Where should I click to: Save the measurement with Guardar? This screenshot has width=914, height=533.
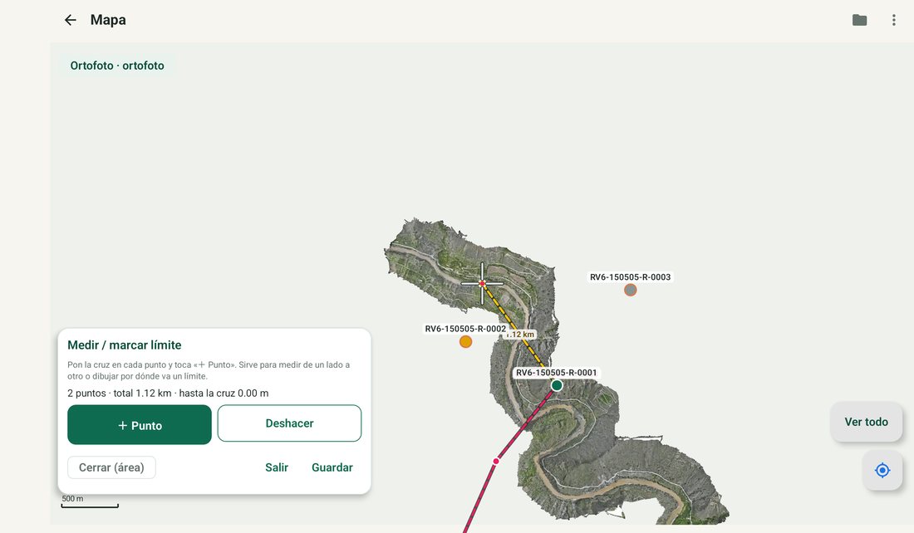click(332, 467)
